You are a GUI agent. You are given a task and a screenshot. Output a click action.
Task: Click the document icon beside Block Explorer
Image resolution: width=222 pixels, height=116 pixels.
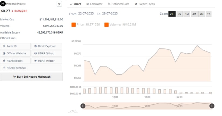click(36, 46)
